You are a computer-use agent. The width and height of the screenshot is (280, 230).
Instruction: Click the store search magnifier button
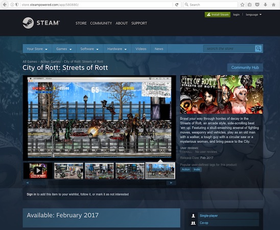[258, 48]
